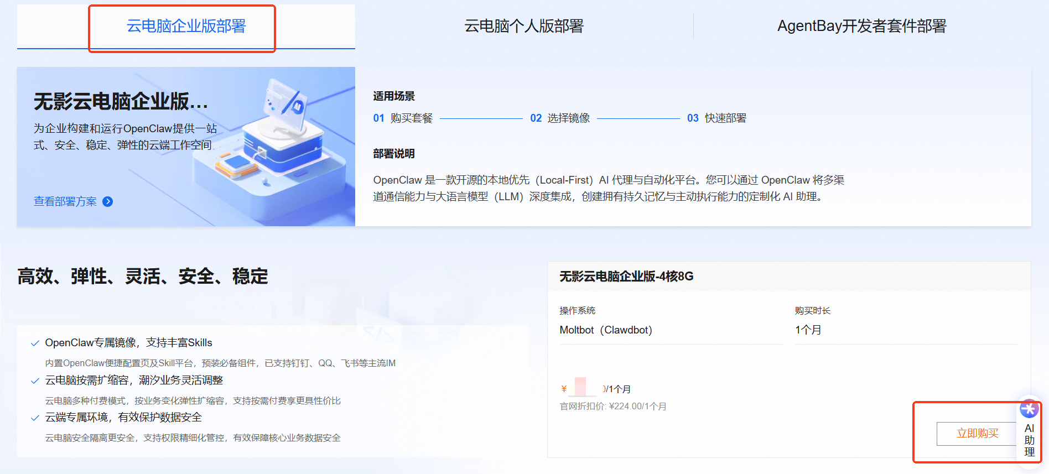Open the 购买时长 1个月 selector
The height and width of the screenshot is (474, 1049).
coord(906,330)
